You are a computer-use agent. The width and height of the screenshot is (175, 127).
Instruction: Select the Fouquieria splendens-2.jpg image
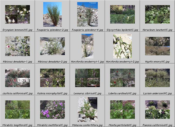click(x=52, y=14)
